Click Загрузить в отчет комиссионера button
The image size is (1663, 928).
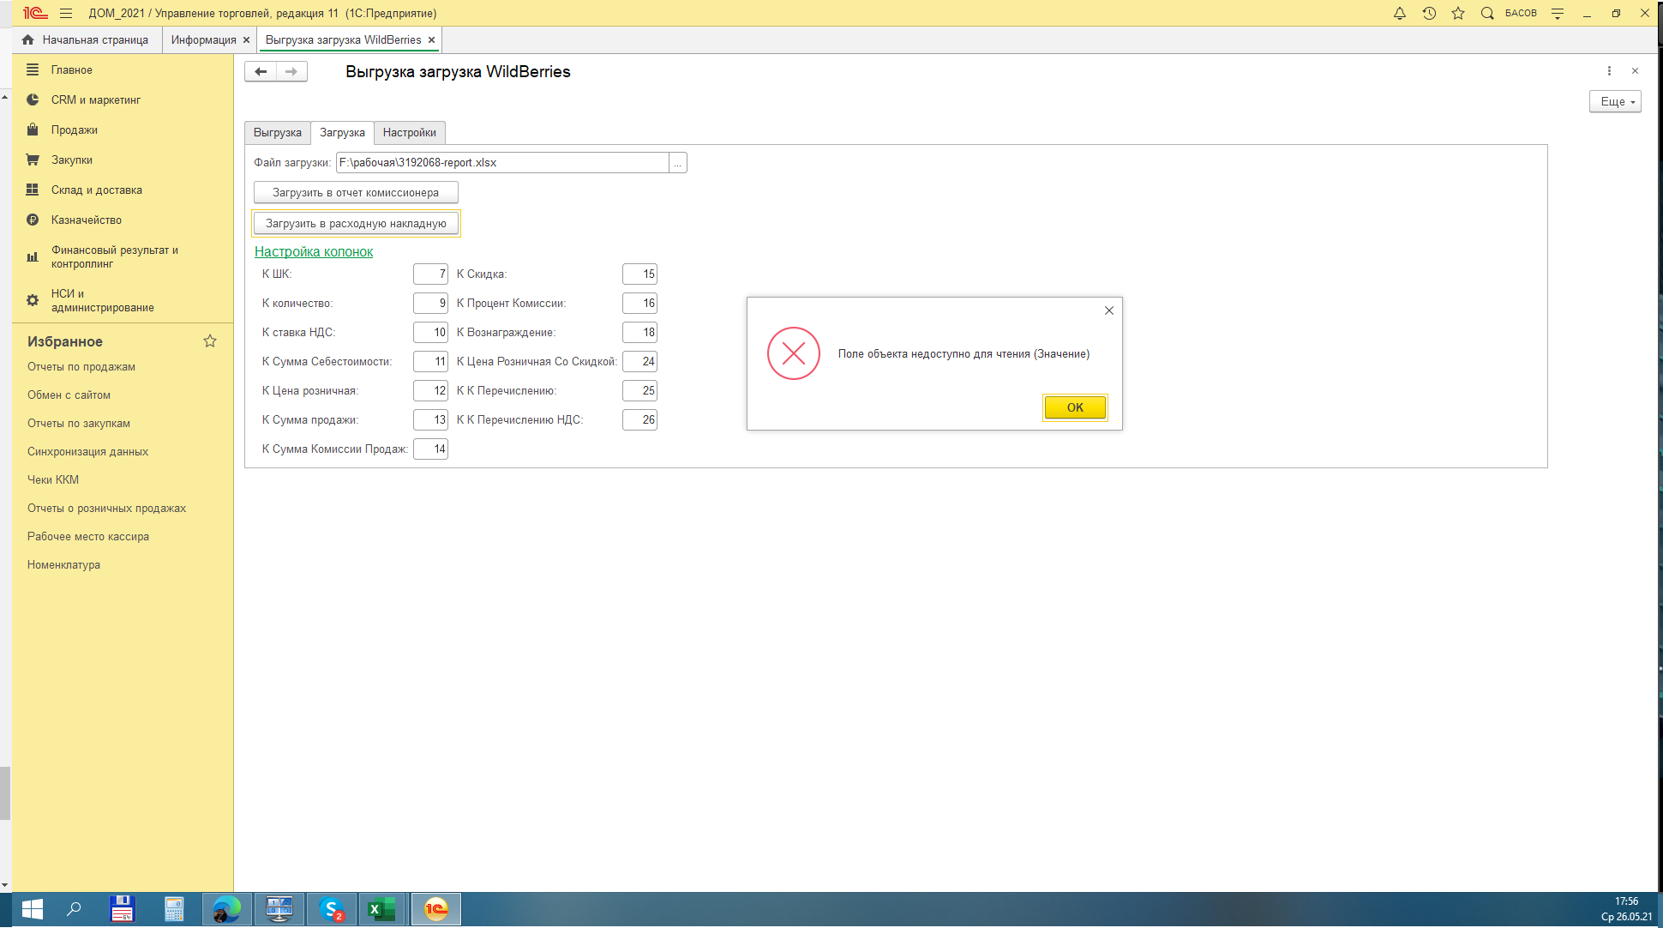point(356,193)
